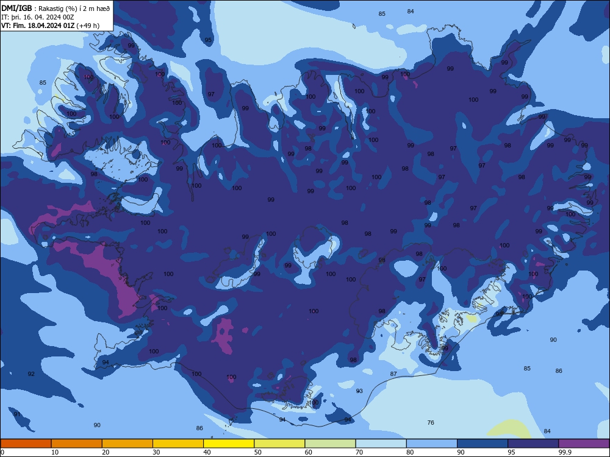The height and width of the screenshot is (457, 610).
Task: Click the legend scale label '50'
Action: 257,452
